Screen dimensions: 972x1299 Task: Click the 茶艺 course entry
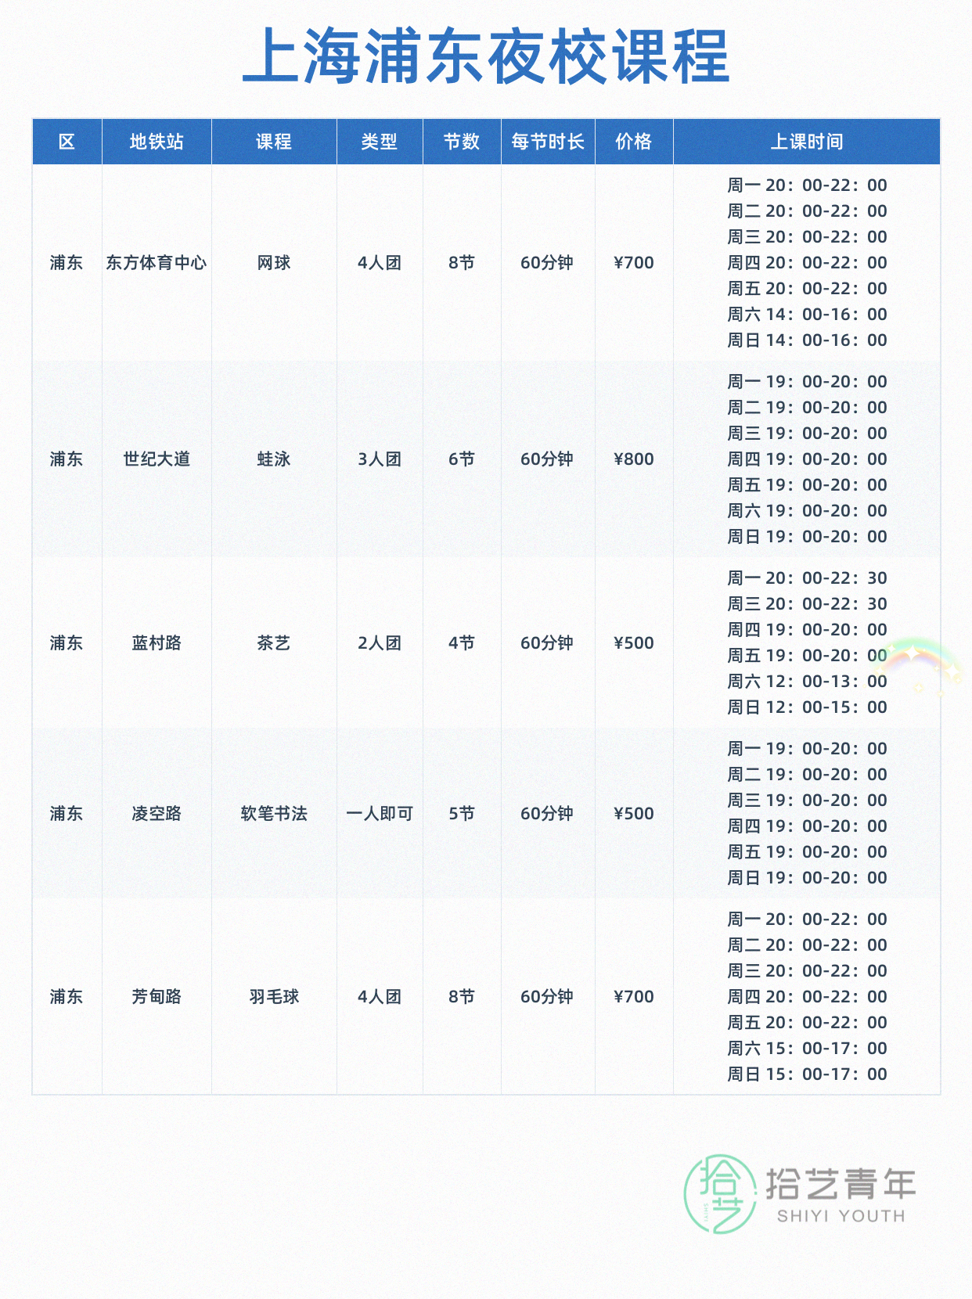[274, 643]
